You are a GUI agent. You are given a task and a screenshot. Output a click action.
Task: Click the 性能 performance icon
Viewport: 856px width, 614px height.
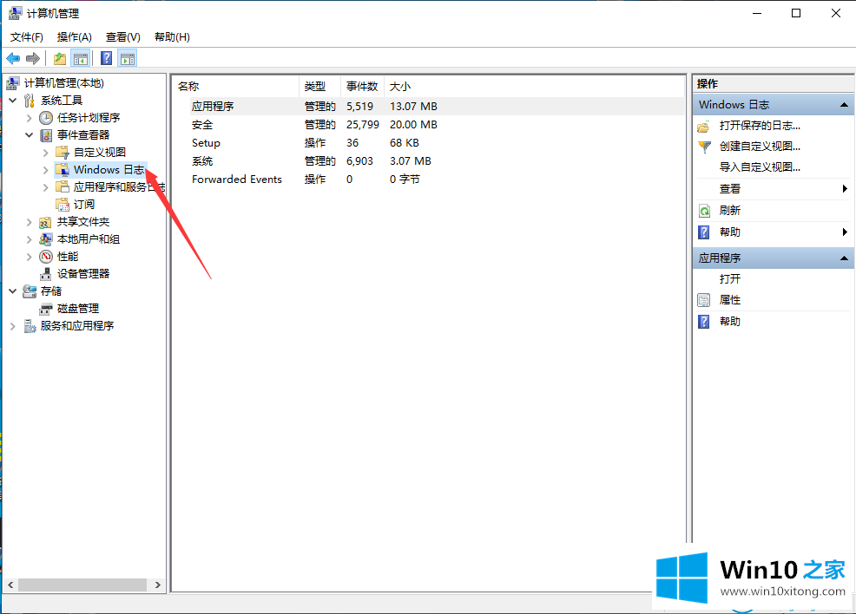[46, 257]
